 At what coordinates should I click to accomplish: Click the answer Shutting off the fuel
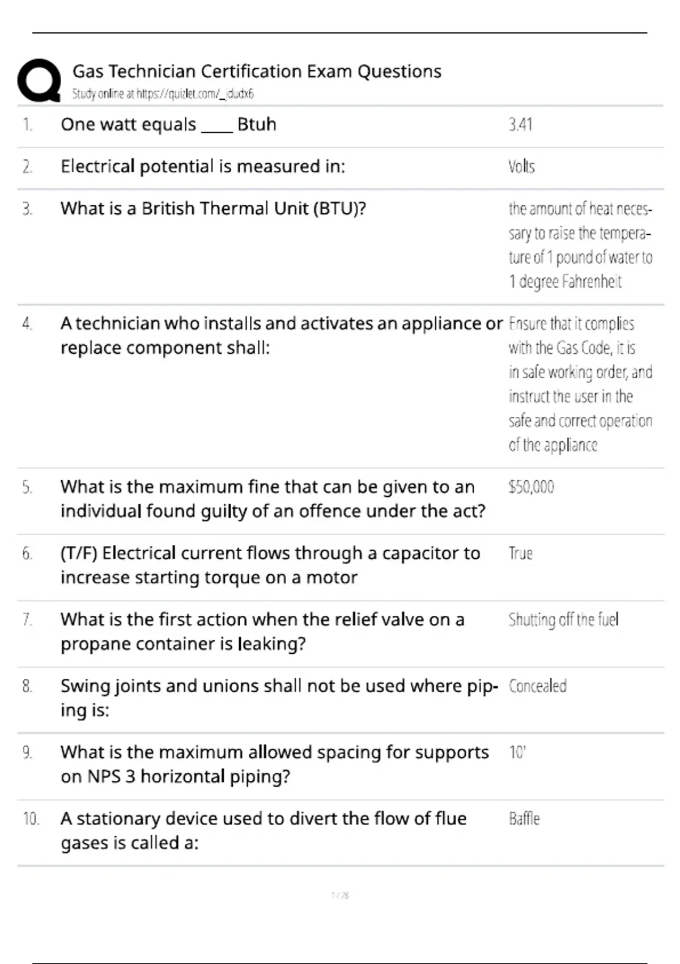(x=563, y=620)
